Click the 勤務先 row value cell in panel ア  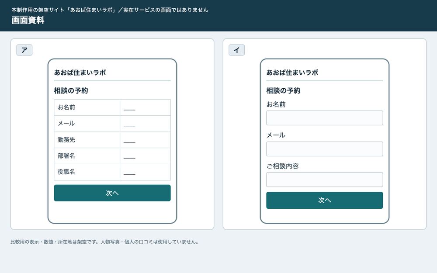(x=145, y=140)
